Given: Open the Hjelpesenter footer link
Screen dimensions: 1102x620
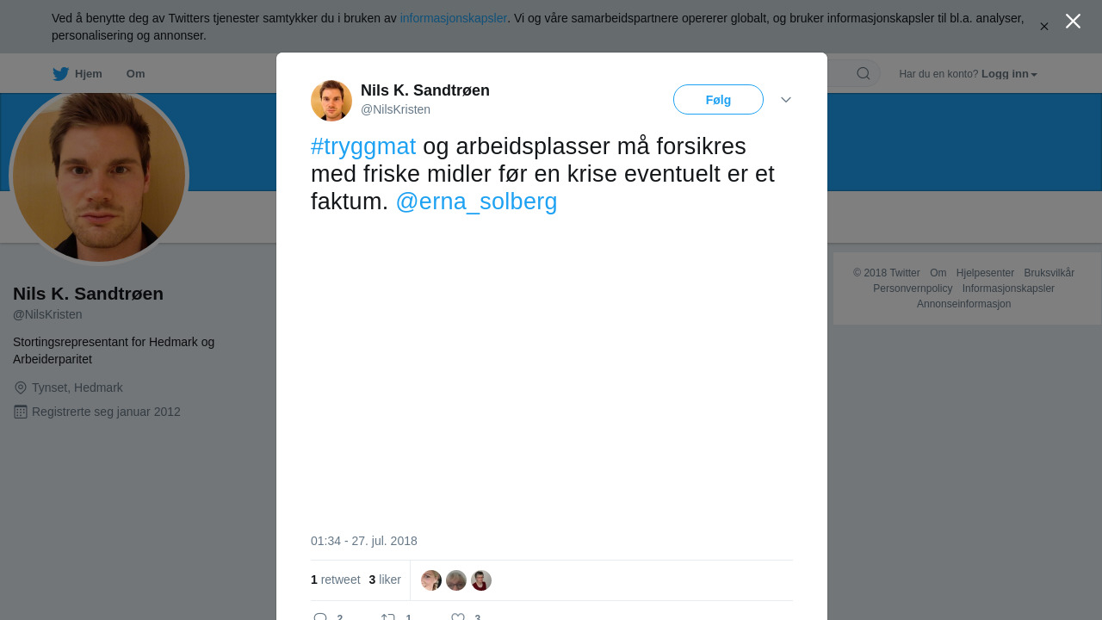Looking at the screenshot, I should pos(985,273).
